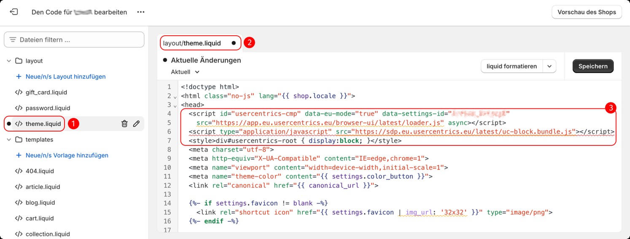Open blog.liquid file
Screen dimensions: 630x239
coord(40,202)
